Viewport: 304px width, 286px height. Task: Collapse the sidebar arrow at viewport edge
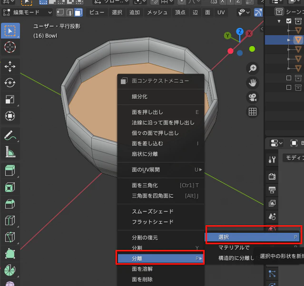pos(262,29)
